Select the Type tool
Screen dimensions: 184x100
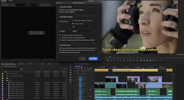(70, 82)
